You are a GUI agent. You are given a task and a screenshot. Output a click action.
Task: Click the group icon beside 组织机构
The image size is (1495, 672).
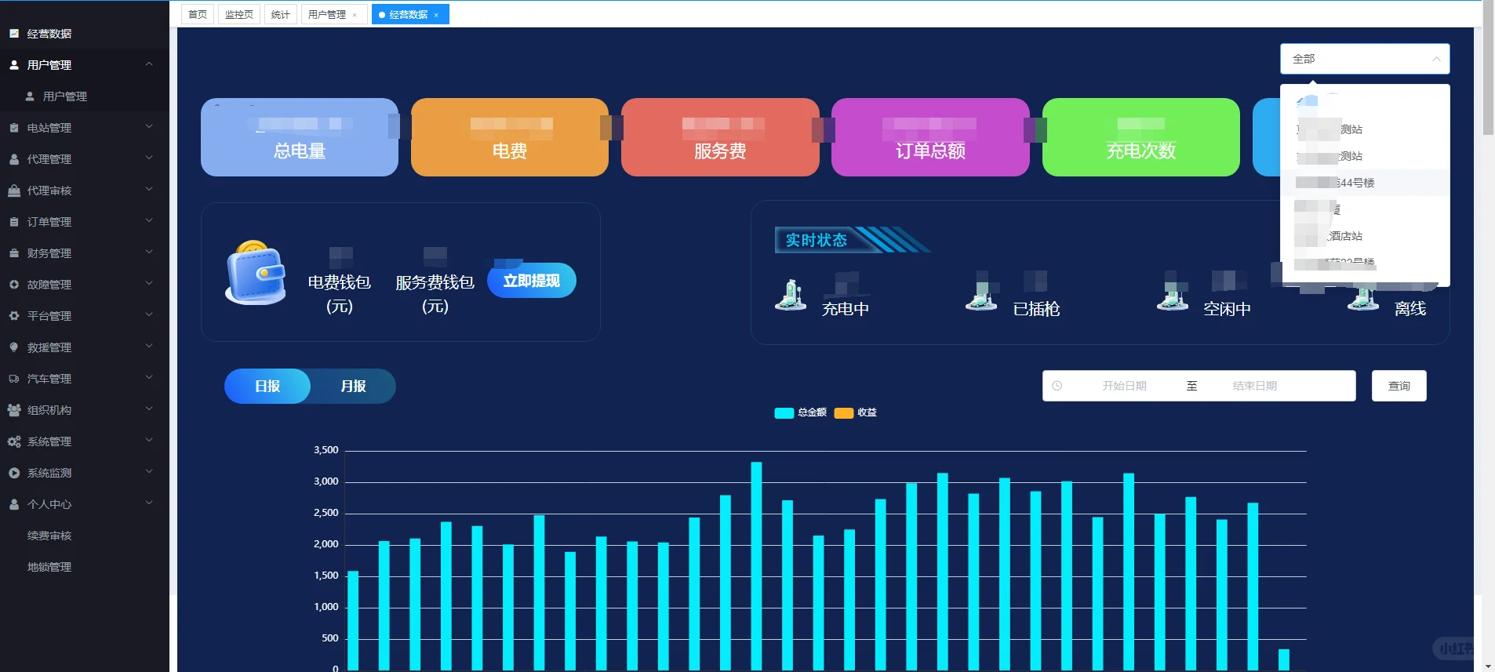coord(14,410)
